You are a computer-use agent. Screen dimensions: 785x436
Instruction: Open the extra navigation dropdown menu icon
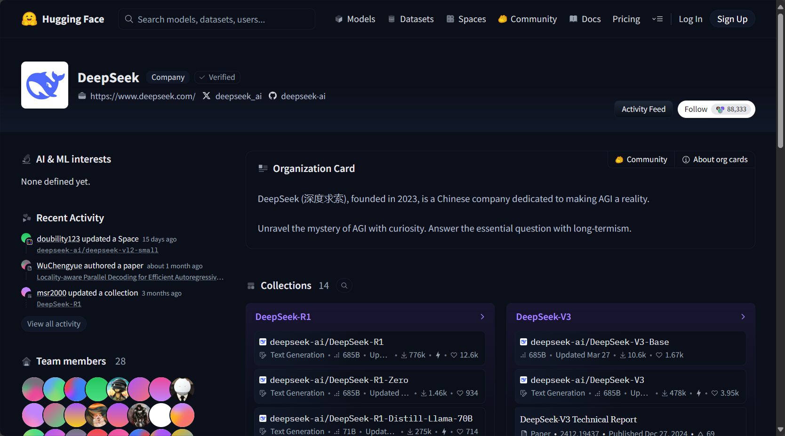click(x=657, y=19)
